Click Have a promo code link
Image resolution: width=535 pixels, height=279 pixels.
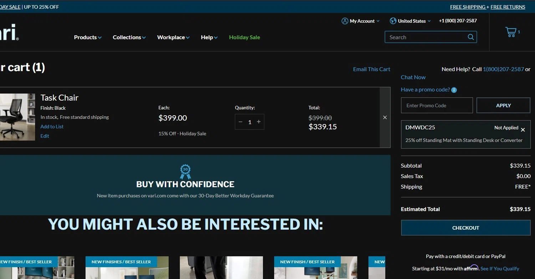(425, 90)
